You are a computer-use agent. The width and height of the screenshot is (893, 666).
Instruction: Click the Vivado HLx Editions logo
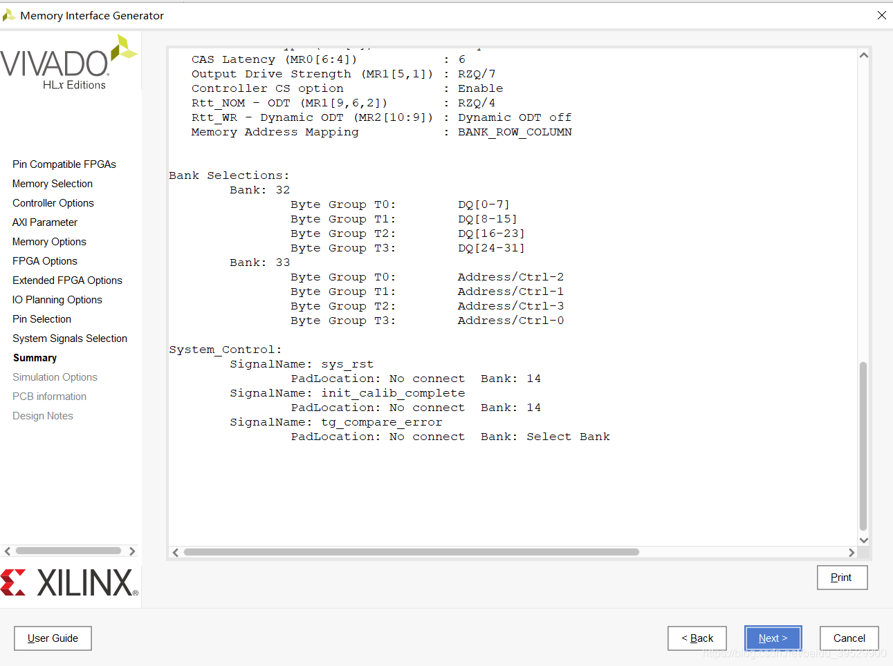tap(69, 64)
